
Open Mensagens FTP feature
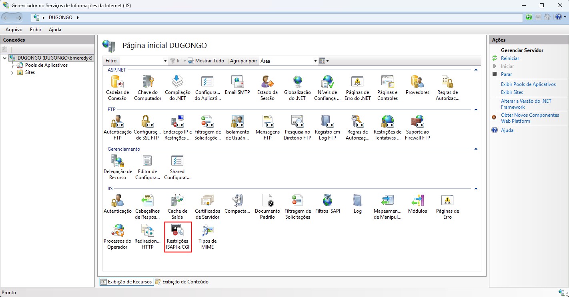tap(267, 128)
